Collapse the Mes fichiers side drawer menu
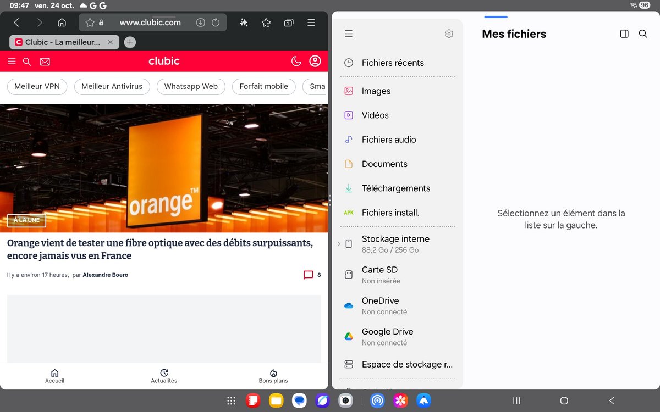Screen dimensions: 660x412 click(x=348, y=34)
